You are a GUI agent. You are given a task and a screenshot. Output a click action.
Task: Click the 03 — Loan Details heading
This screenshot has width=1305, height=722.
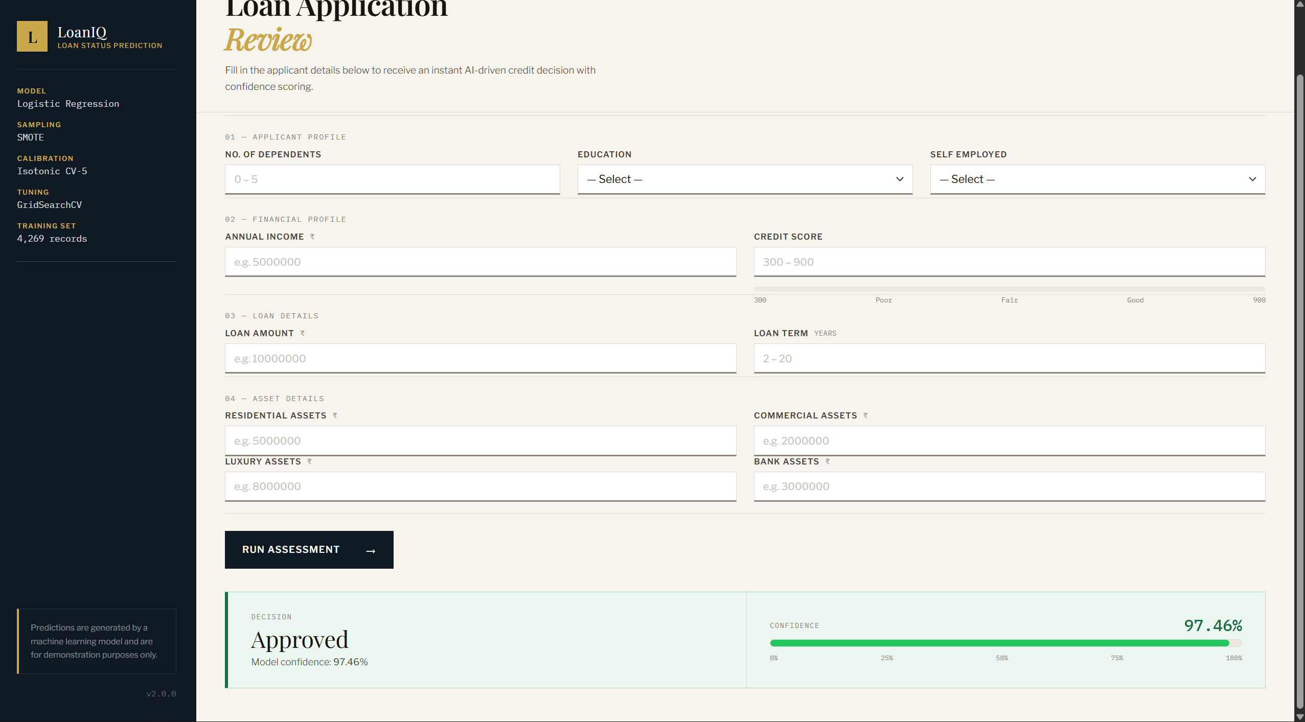tap(271, 316)
